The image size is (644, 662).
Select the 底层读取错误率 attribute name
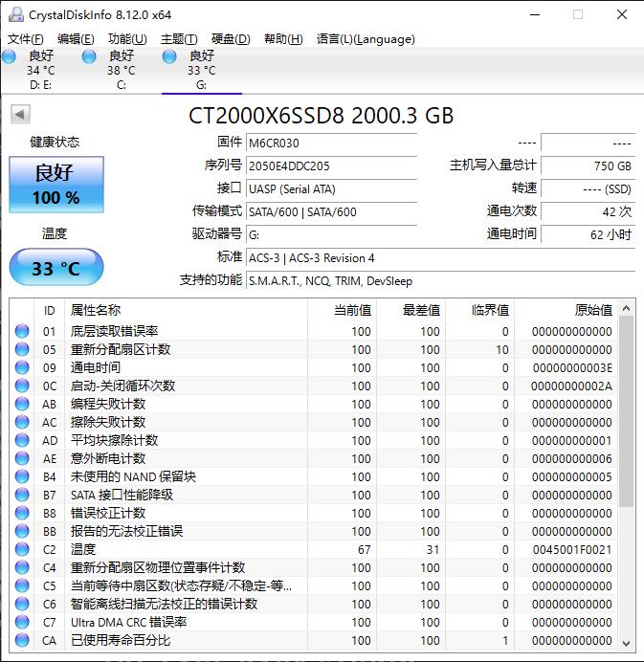115,331
